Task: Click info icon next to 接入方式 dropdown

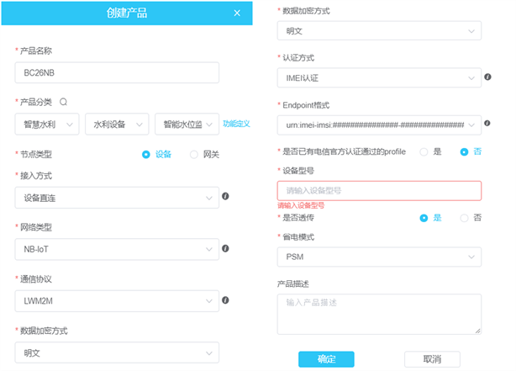Action: (225, 198)
